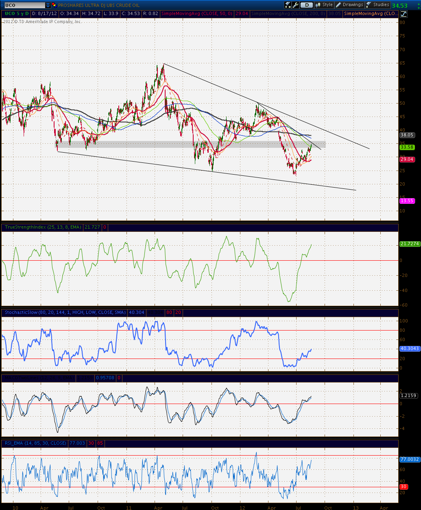Click the D aggregation period button

[x=307, y=5]
